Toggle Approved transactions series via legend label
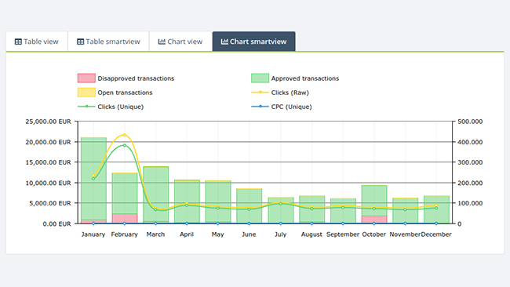The height and width of the screenshot is (287, 510). tap(305, 78)
